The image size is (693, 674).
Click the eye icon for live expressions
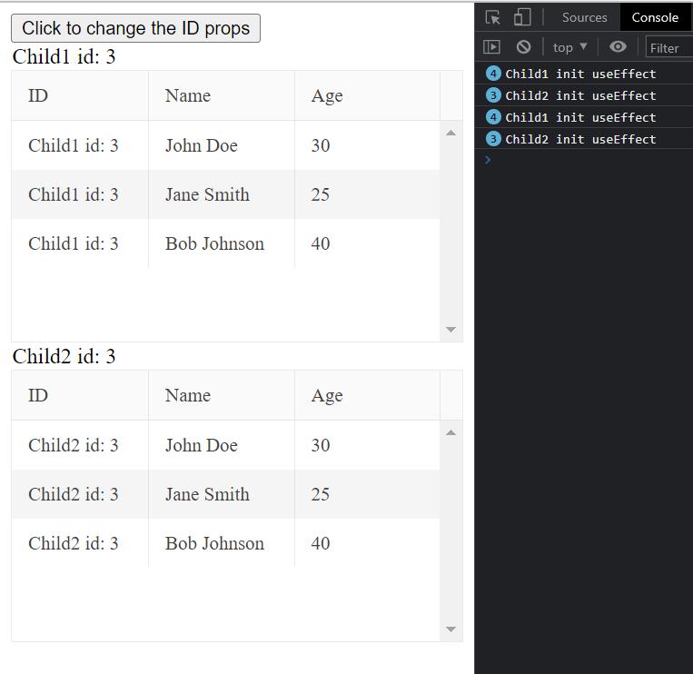click(x=618, y=47)
